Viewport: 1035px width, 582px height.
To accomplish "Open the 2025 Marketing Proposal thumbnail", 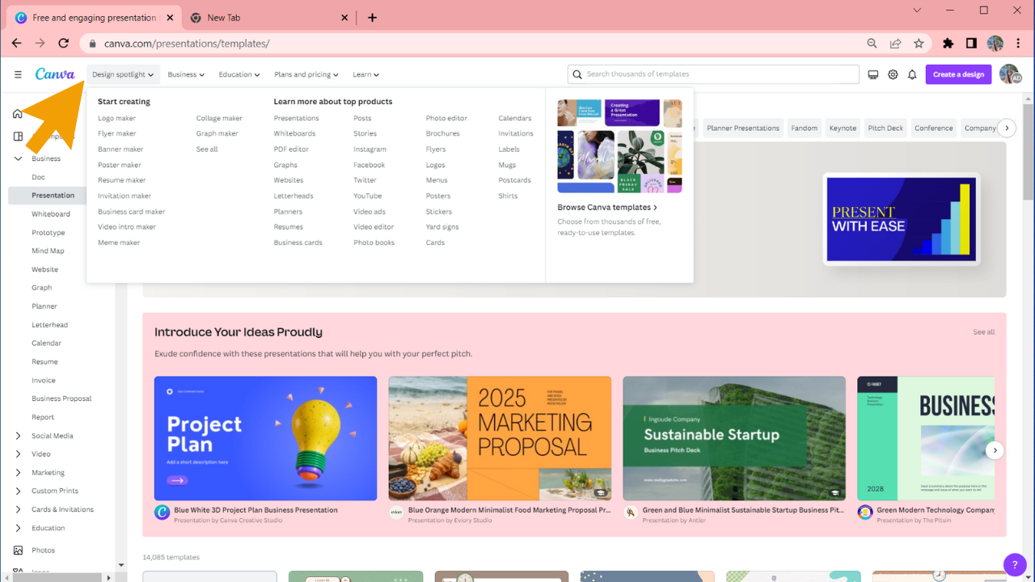I will [500, 438].
